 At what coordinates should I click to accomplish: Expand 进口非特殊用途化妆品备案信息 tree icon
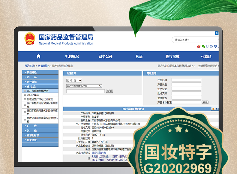point(25,112)
